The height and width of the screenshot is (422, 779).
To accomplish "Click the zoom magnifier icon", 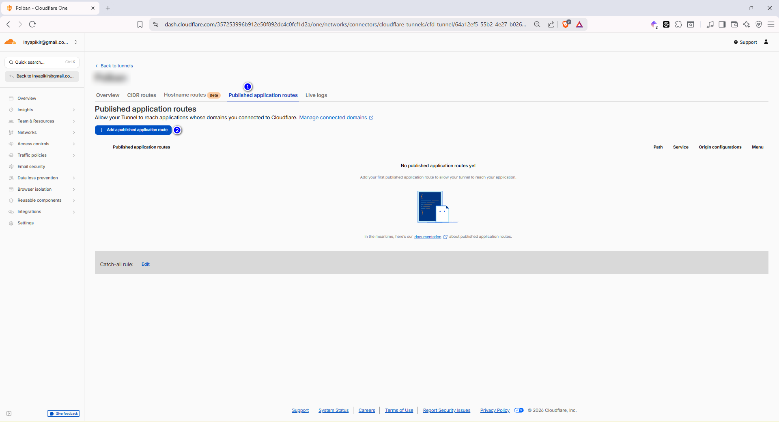I will 537,24.
